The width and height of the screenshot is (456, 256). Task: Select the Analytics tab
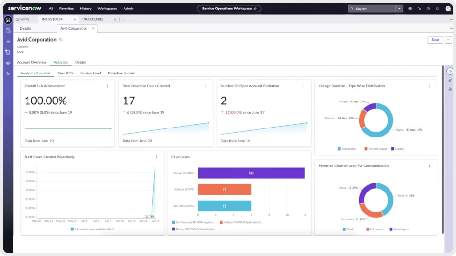[60, 62]
